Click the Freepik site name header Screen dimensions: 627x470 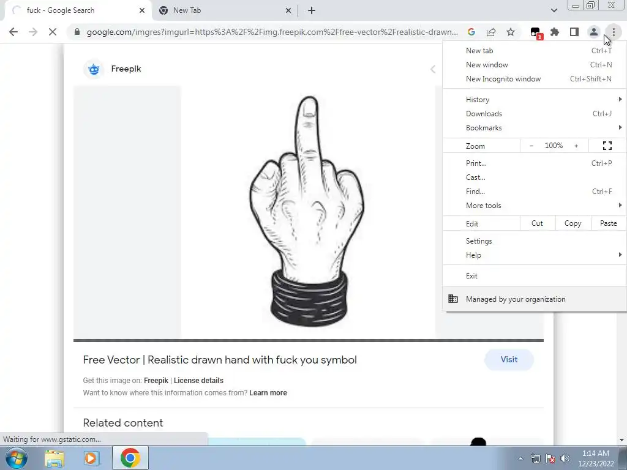click(x=126, y=69)
